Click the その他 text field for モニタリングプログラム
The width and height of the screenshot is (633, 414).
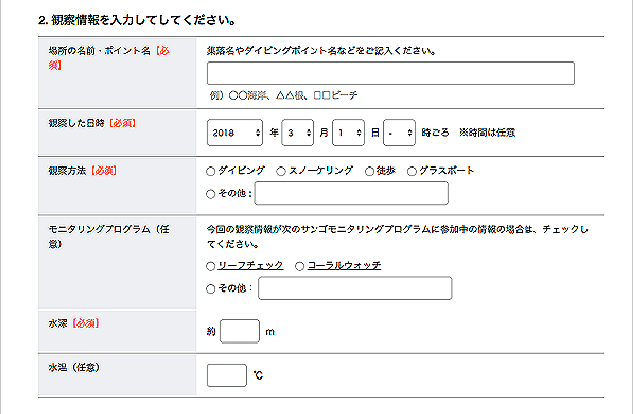(354, 289)
